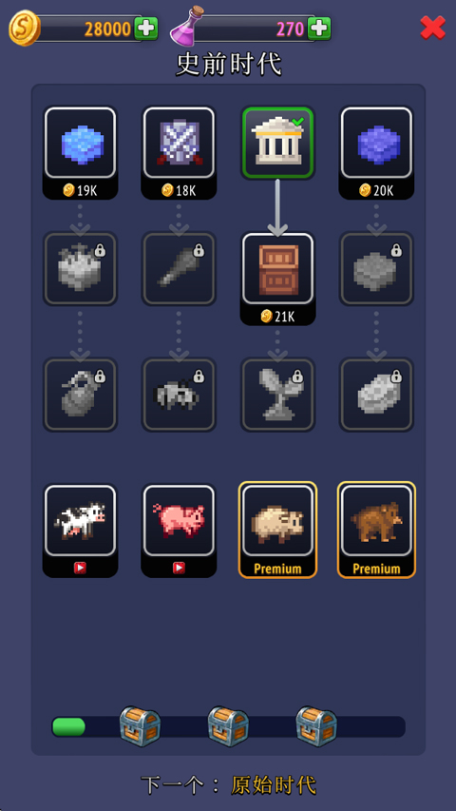Buy the light blue ore upgrade for 19K
This screenshot has height=811, width=456.
pos(80,152)
